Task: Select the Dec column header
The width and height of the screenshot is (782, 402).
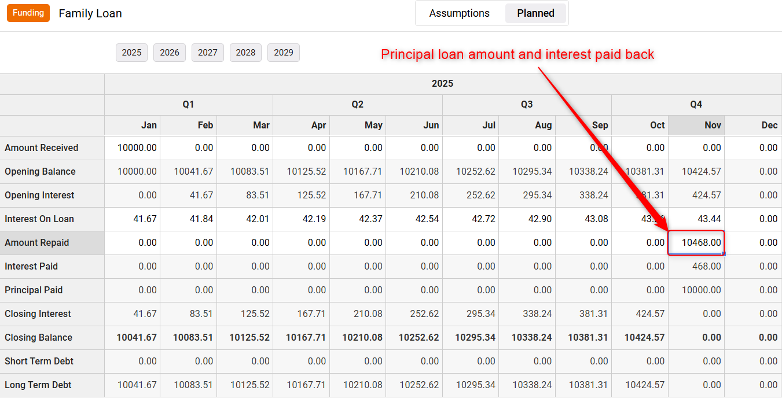Action: [x=753, y=126]
